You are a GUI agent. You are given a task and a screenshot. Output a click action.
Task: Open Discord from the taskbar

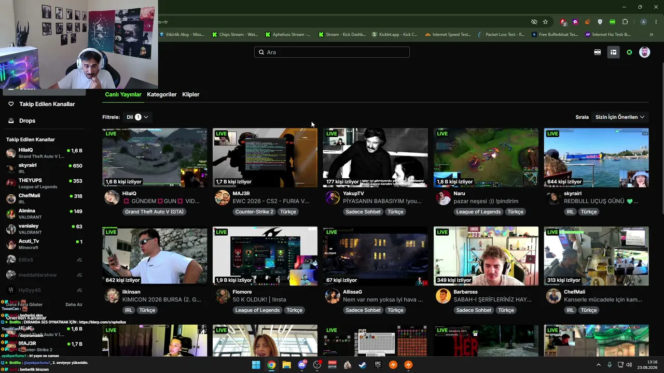pos(302,365)
